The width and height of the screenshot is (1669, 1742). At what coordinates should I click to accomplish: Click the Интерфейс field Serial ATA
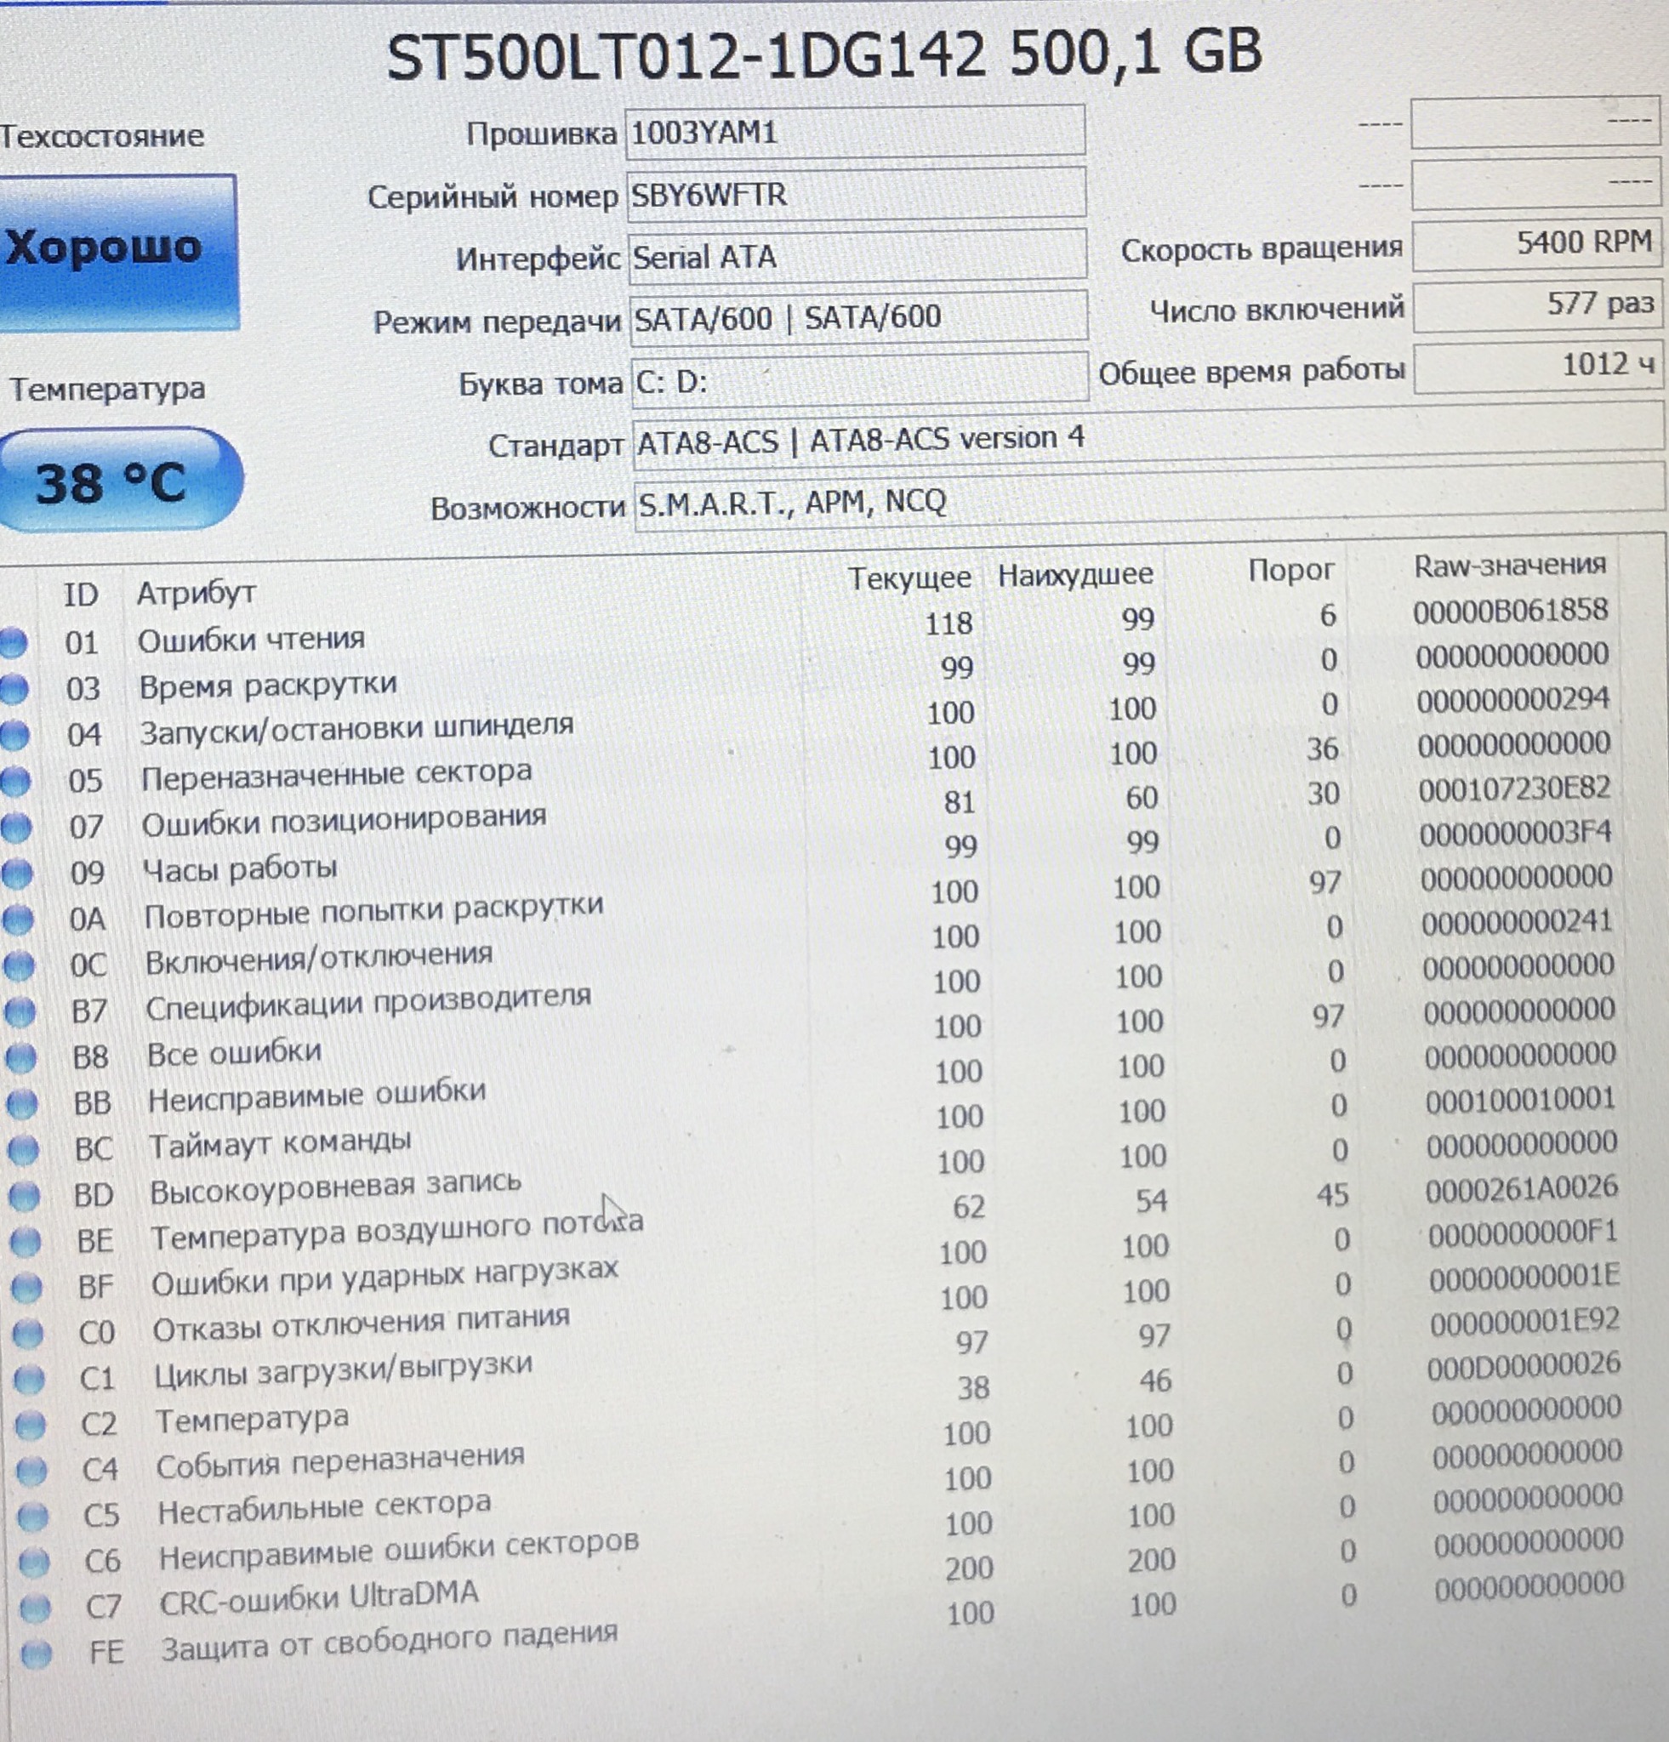coord(857,256)
